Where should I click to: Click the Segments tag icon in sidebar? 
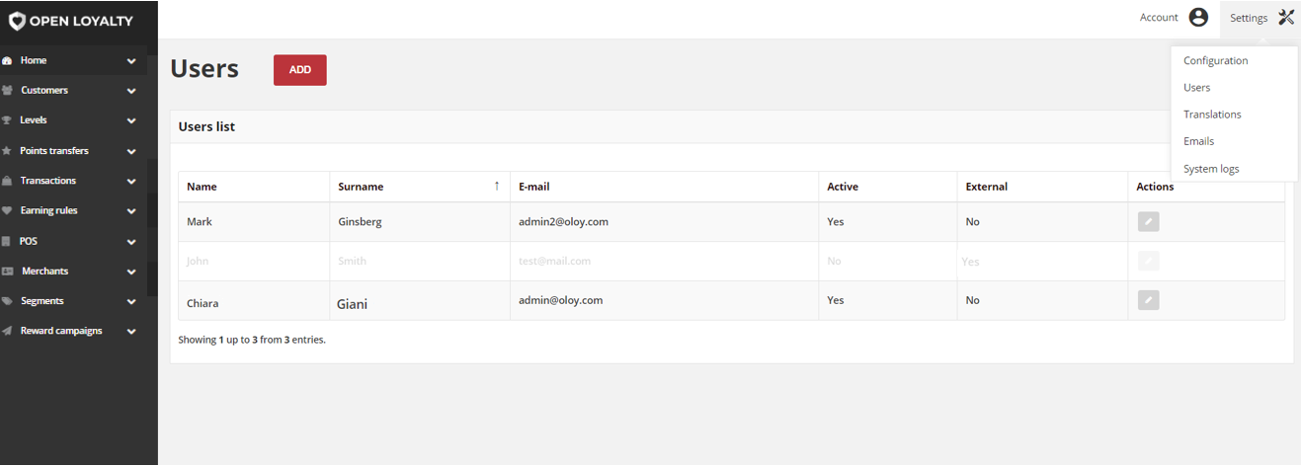7,301
